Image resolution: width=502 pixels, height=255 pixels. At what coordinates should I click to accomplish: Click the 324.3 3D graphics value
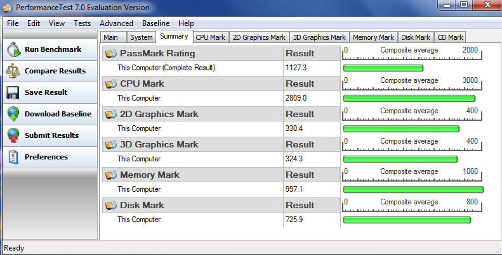pos(294,159)
